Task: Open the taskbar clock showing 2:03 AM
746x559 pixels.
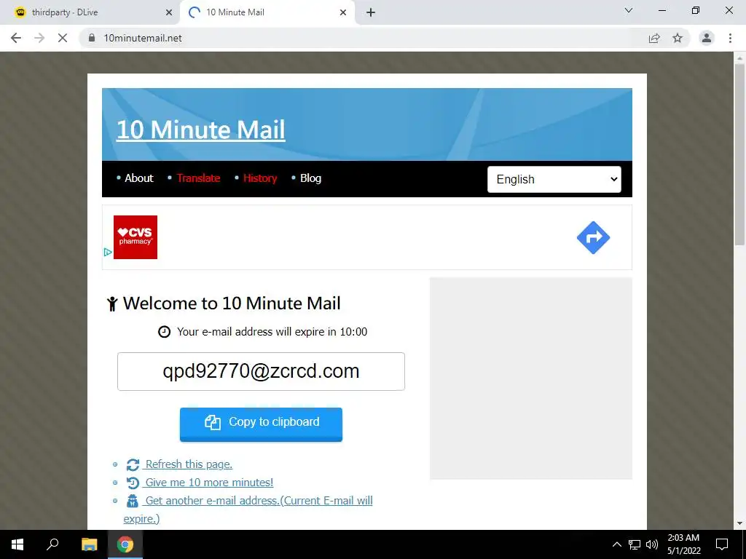Action: tap(683, 544)
